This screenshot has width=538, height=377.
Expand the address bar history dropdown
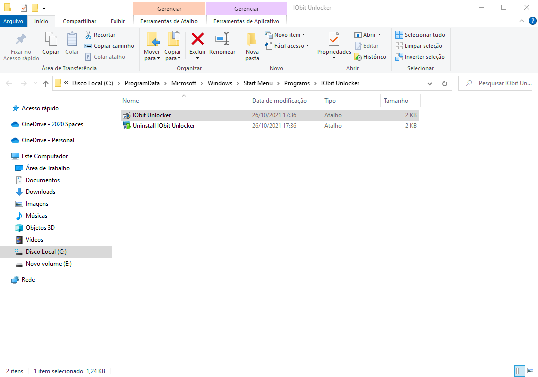pos(430,83)
